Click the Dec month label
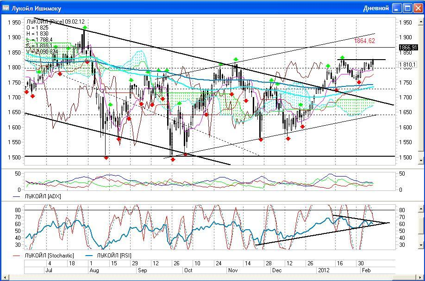The width and height of the screenshot is (425, 281). pyautogui.click(x=277, y=270)
